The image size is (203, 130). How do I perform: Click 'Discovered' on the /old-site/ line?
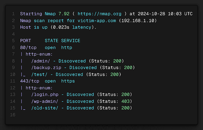pyautogui.click(x=80, y=108)
